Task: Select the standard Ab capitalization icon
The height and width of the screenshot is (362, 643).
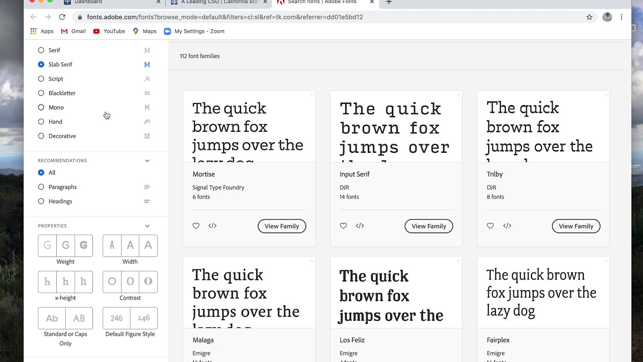Action: coord(52,318)
